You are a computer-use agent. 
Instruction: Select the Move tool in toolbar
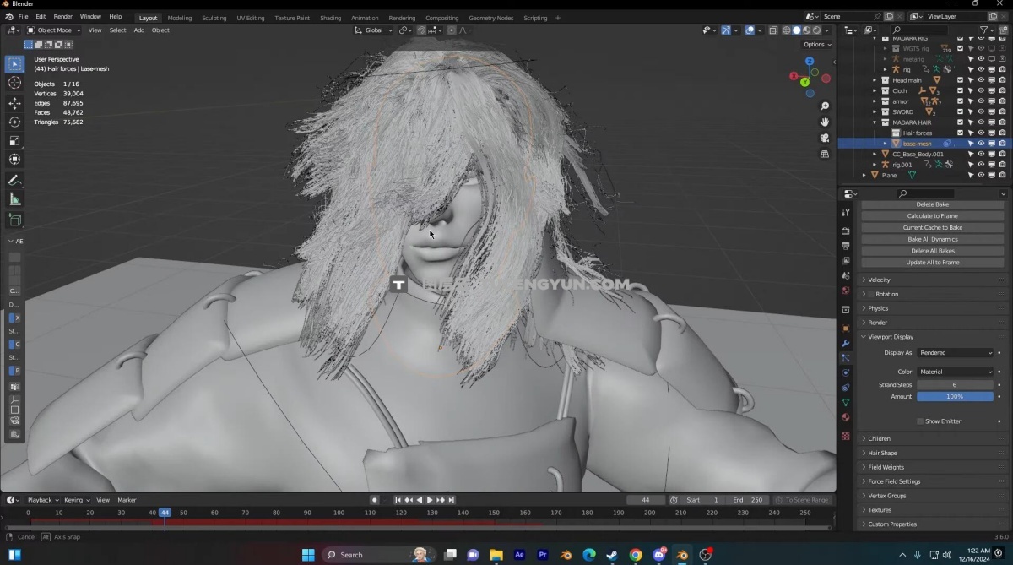click(x=14, y=103)
